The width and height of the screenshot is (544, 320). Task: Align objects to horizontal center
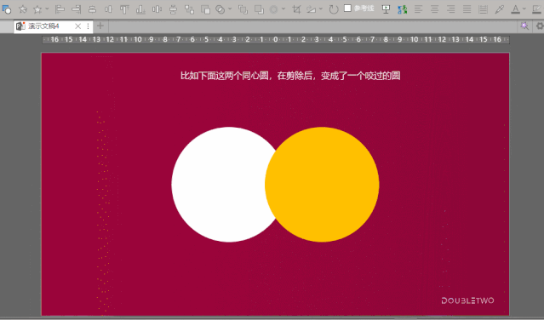[92, 9]
